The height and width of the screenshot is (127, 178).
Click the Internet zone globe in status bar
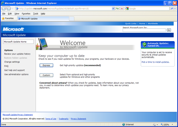click(x=124, y=125)
